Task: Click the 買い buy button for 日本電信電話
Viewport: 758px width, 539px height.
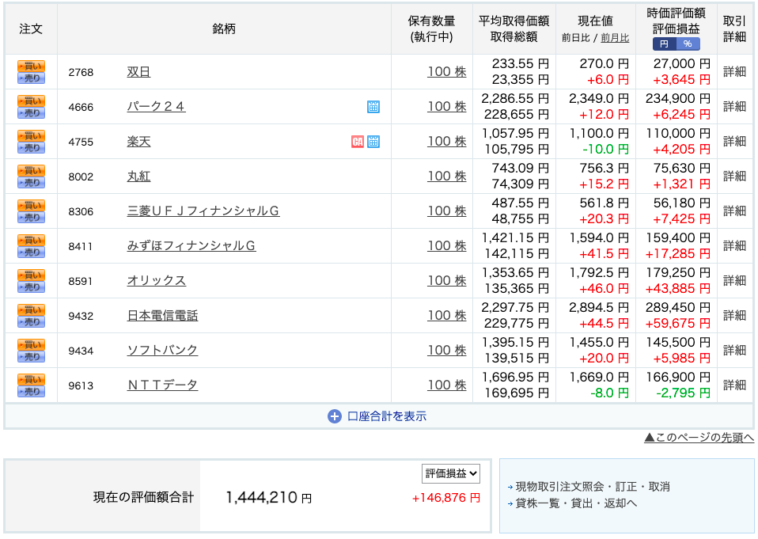Action: coord(31,309)
